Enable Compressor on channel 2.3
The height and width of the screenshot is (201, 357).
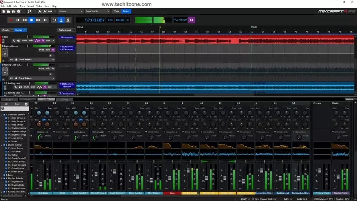coord(54,132)
